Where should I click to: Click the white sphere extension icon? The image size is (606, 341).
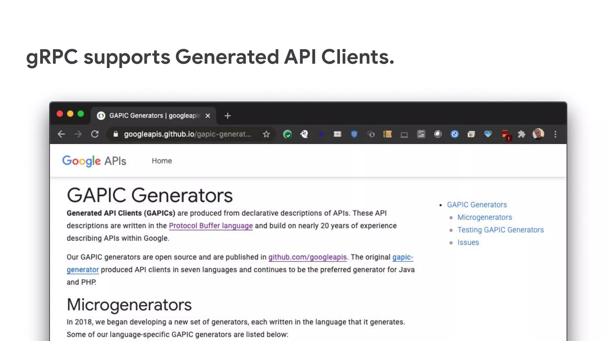pos(438,134)
